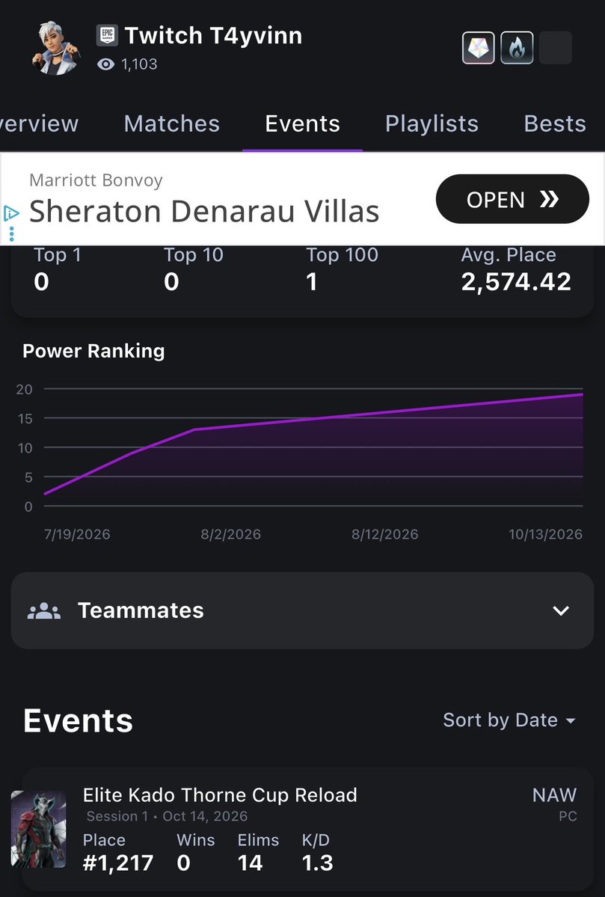Switch to the Matches tab
605x897 pixels.
click(x=171, y=123)
